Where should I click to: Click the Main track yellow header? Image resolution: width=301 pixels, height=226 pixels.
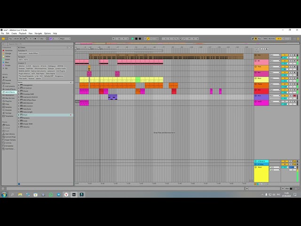[261, 174]
